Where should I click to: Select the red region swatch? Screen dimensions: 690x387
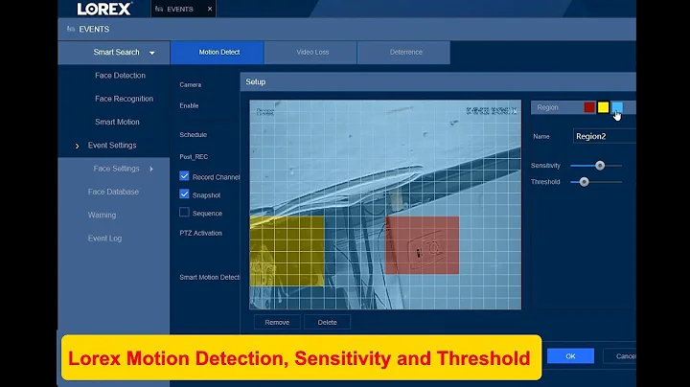coord(589,107)
